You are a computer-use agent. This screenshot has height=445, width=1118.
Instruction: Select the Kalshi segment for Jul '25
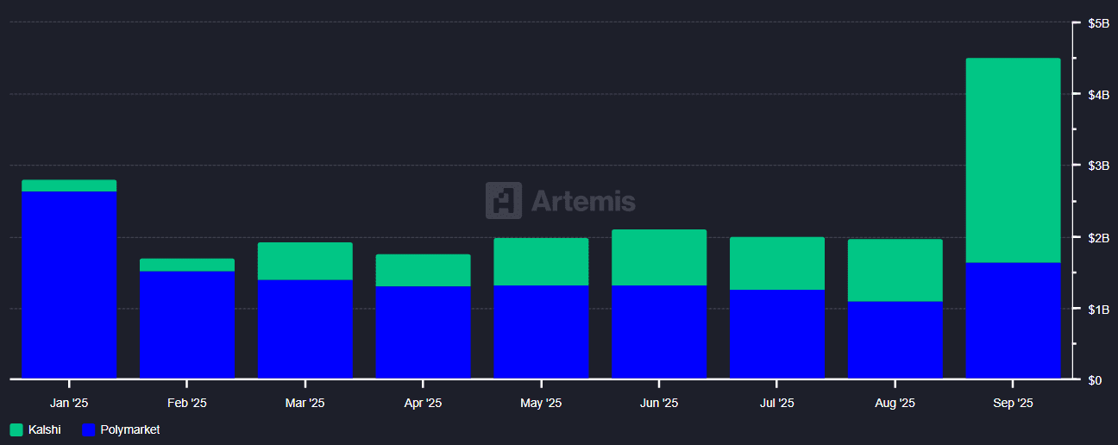(x=776, y=264)
